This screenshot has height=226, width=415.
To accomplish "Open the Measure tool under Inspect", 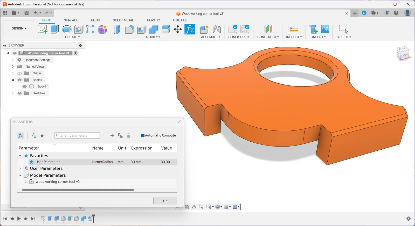I will 294,29.
